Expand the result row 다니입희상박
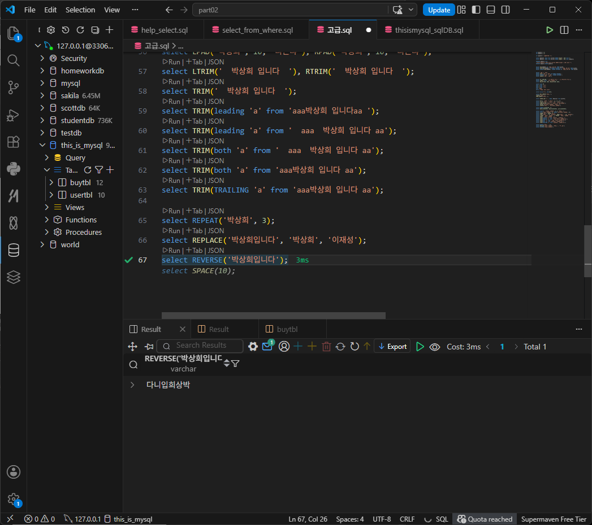Viewport: 592px width, 525px height. 132,385
